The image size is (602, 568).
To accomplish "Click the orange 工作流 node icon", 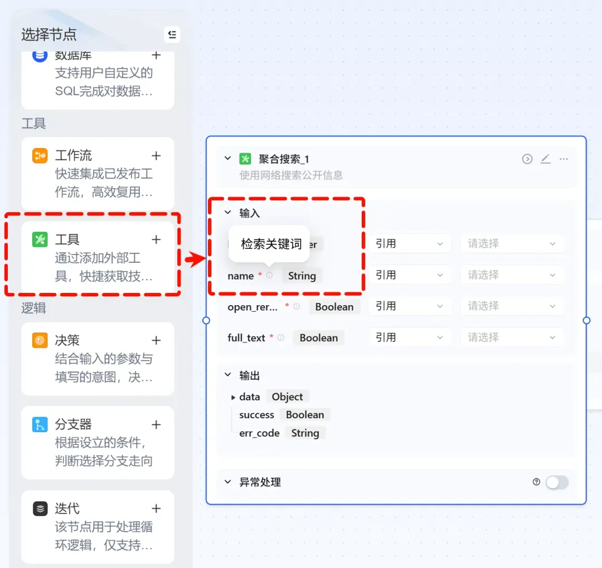I will [x=40, y=156].
